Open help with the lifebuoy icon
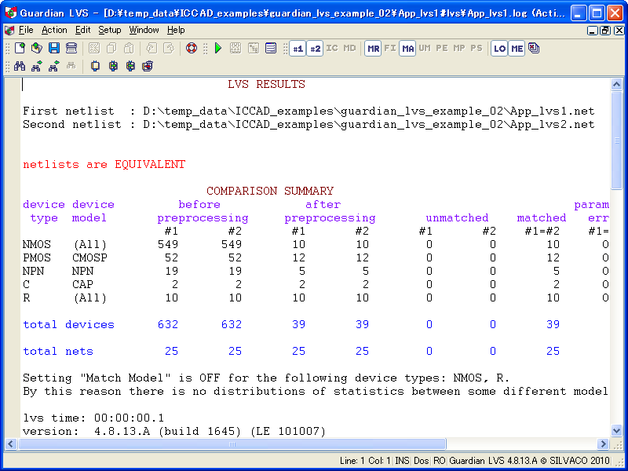The image size is (628, 471). pos(192,49)
